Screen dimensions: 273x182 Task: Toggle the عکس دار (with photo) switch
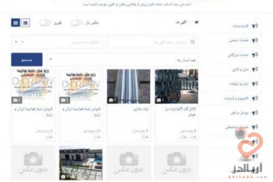(x=76, y=23)
